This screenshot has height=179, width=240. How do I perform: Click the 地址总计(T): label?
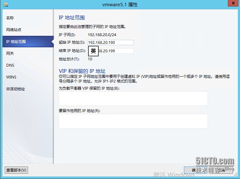click(69, 59)
